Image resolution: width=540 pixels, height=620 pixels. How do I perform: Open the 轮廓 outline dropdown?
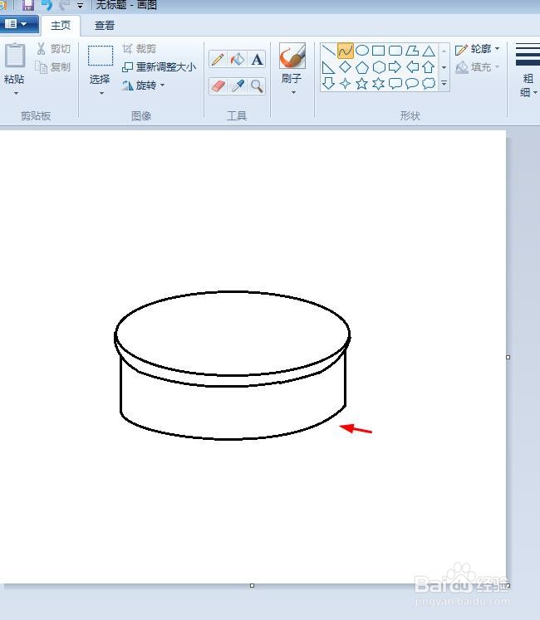coord(478,49)
